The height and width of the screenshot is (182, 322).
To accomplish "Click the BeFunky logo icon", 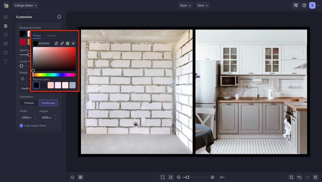I will pos(6,5).
